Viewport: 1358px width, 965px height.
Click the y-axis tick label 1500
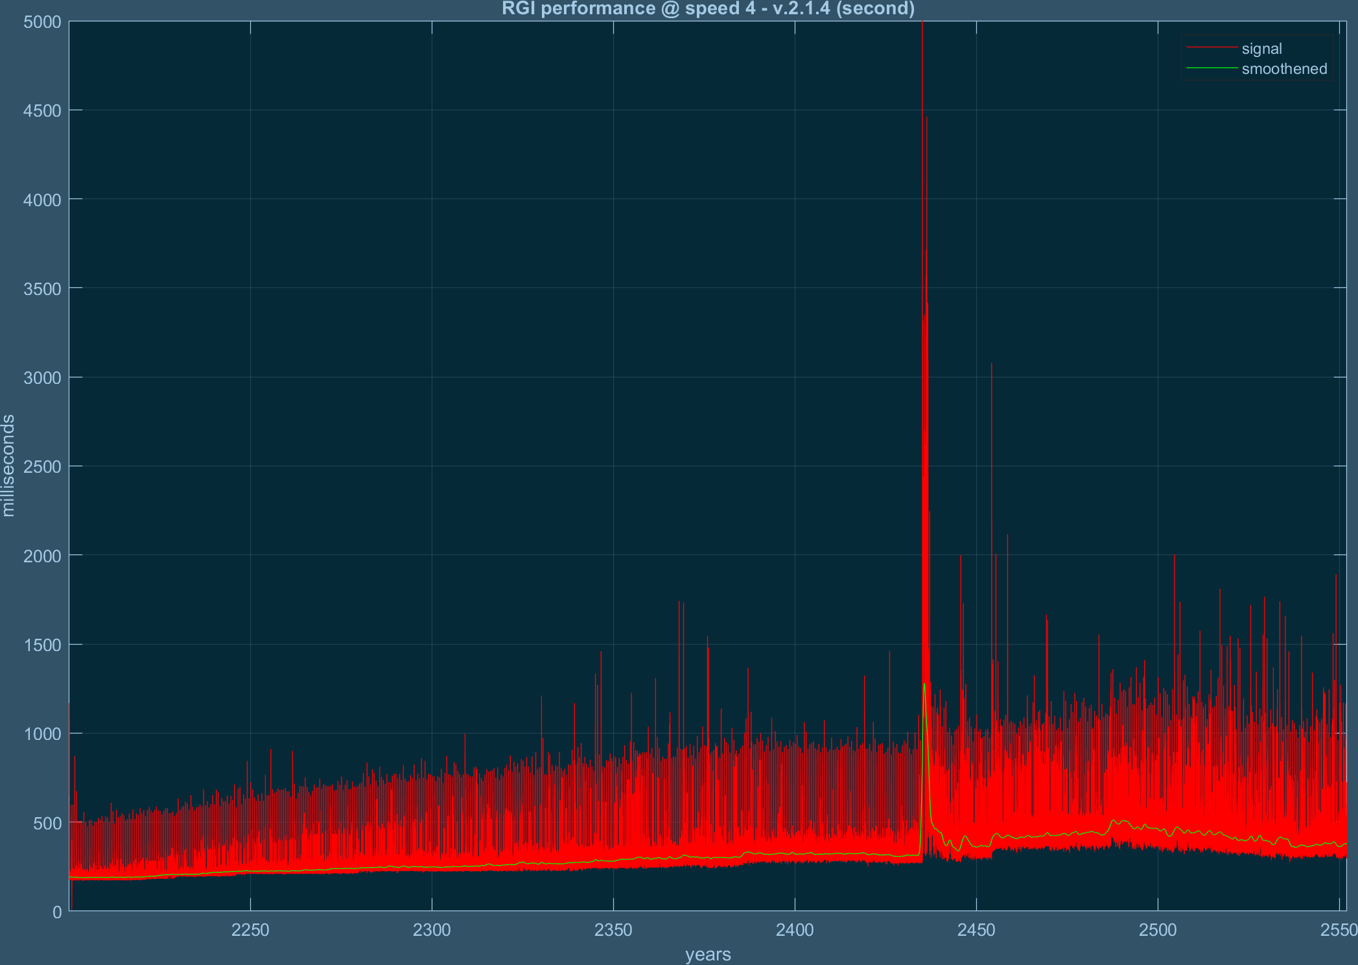pos(42,645)
